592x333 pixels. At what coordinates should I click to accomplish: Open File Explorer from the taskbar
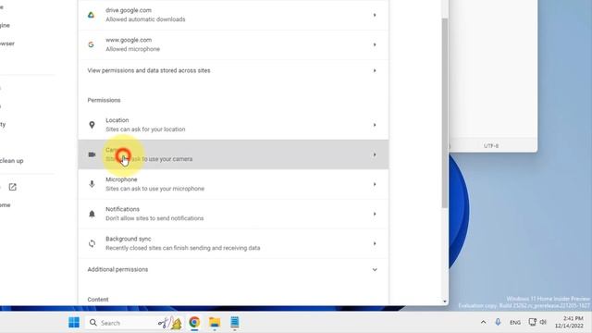click(x=215, y=323)
